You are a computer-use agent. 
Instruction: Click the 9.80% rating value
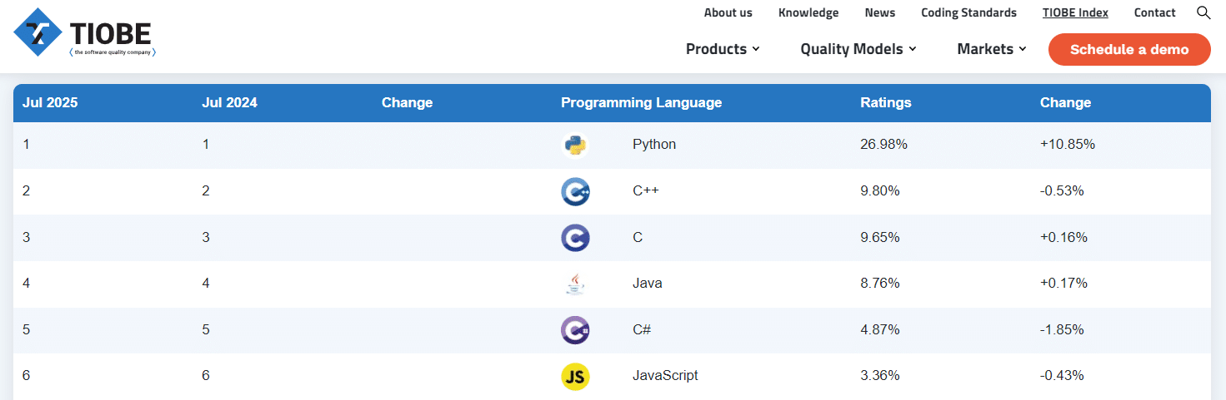pyautogui.click(x=880, y=191)
